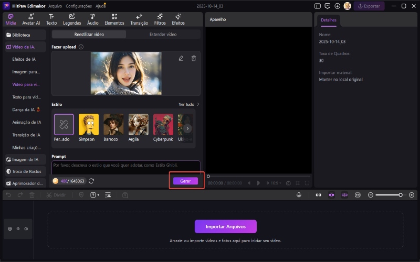
Task: Open the Elementos panel
Action: pyautogui.click(x=114, y=19)
